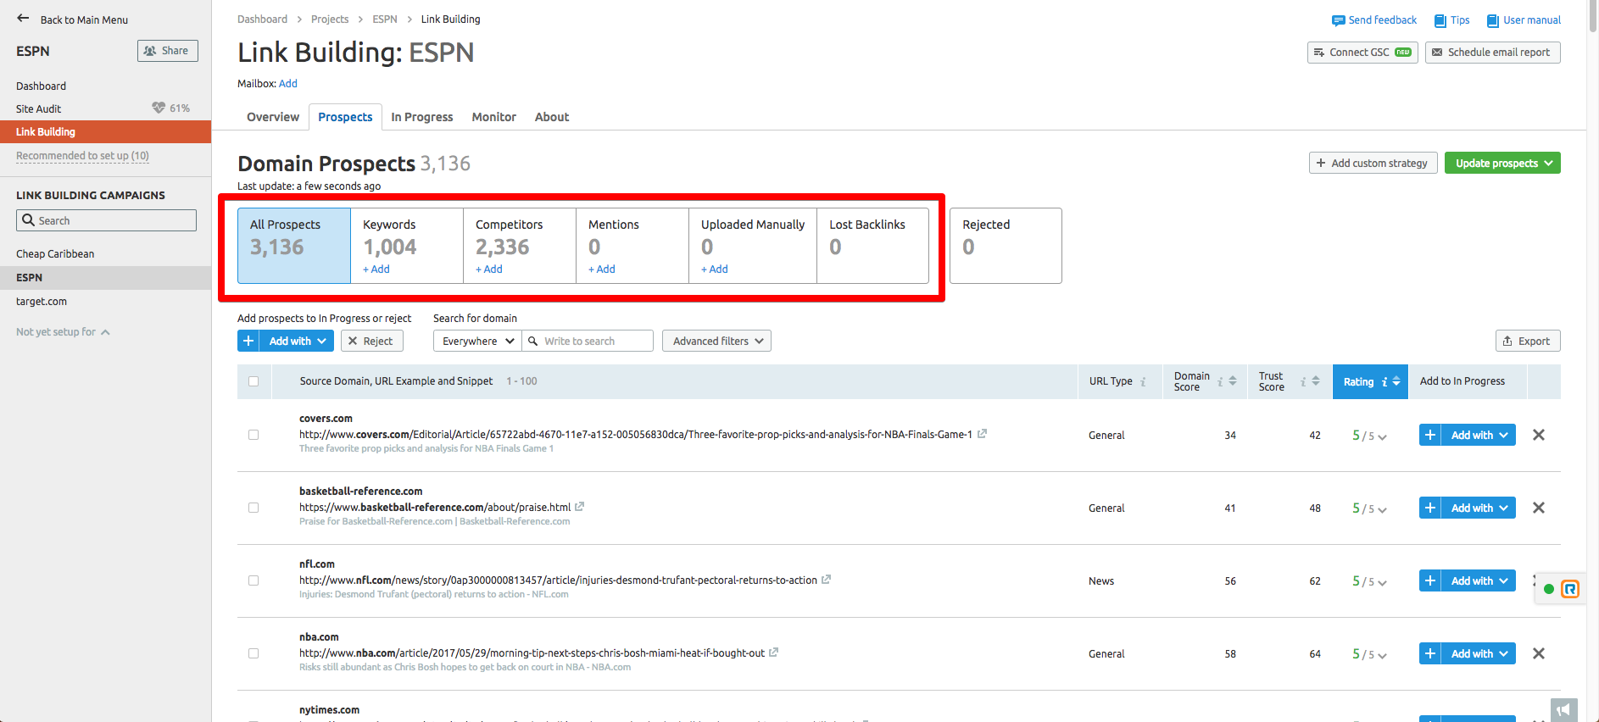Open Recommended to set up (10) link
This screenshot has width=1599, height=722.
point(82,156)
